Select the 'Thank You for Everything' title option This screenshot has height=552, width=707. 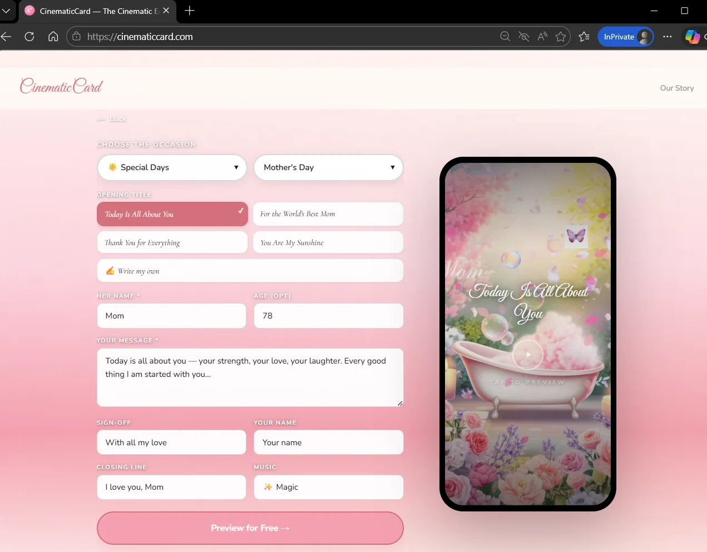coord(172,242)
